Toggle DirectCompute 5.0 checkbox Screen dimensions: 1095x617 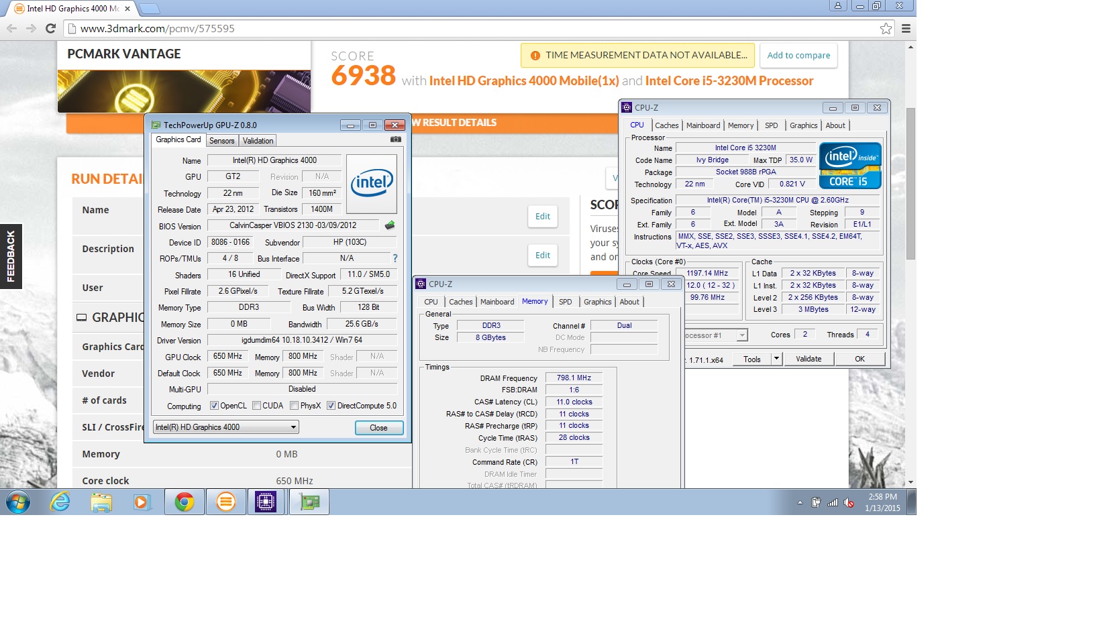pyautogui.click(x=331, y=406)
